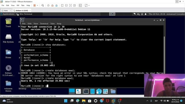Open Xfce volume control icon

pyautogui.click(x=138, y=14)
